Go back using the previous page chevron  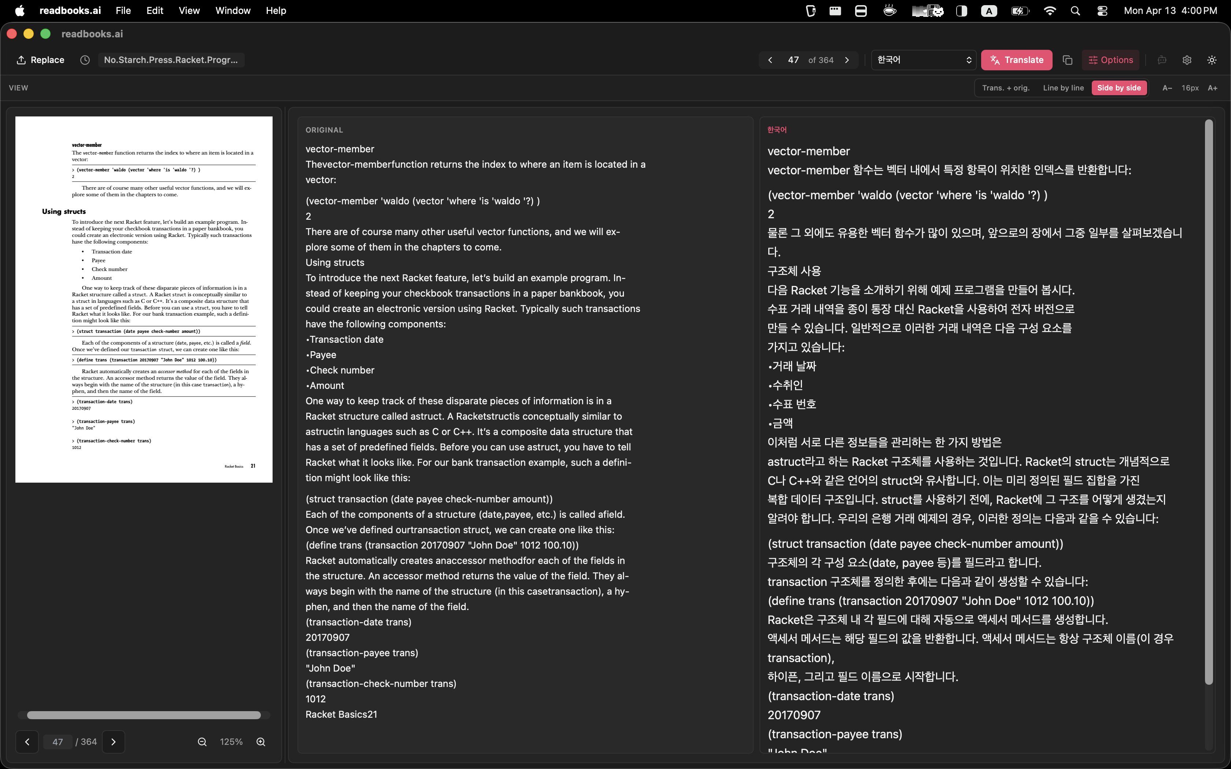coord(770,59)
